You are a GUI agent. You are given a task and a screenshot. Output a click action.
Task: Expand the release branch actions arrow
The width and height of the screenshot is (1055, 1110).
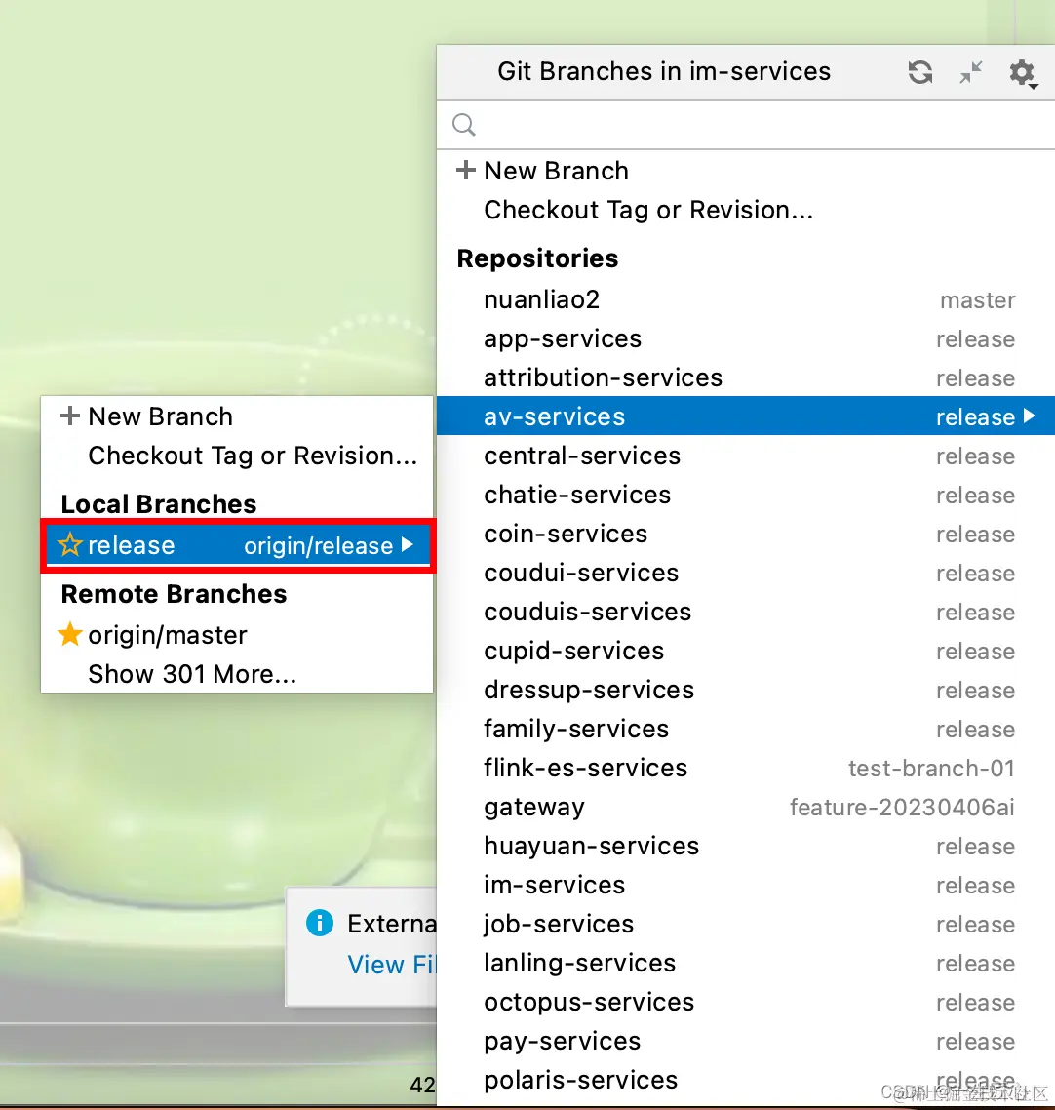point(407,545)
